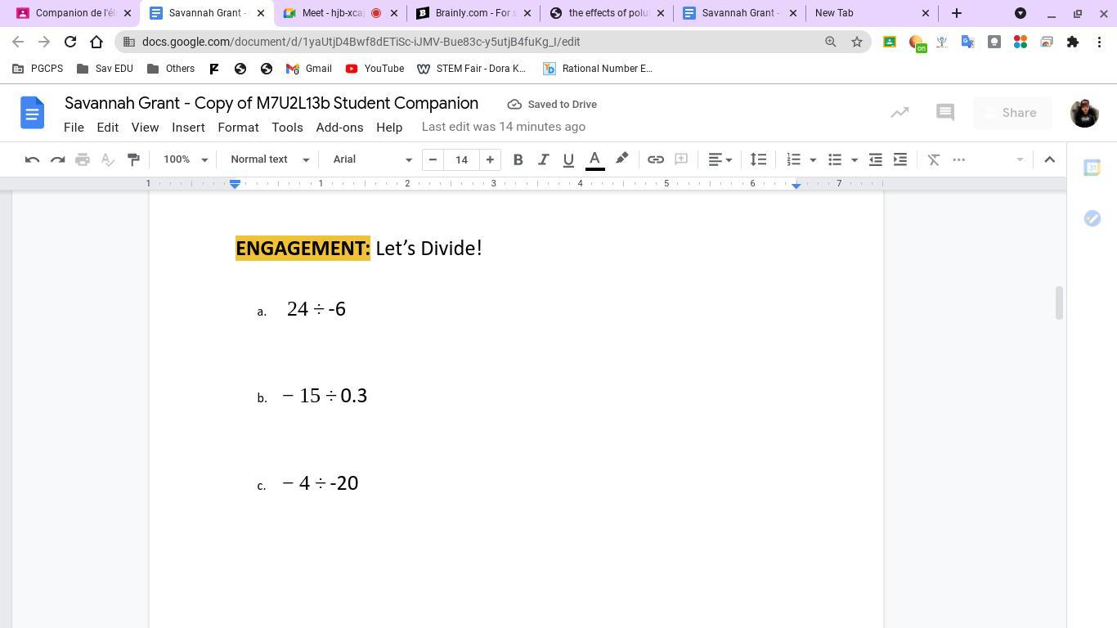This screenshot has height=628, width=1117.
Task: Open the Tools menu
Action: [287, 128]
